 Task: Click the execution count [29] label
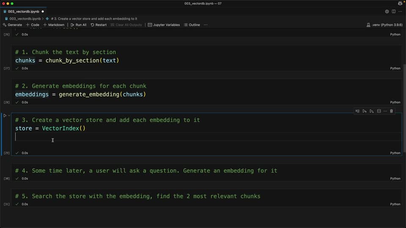[6, 153]
